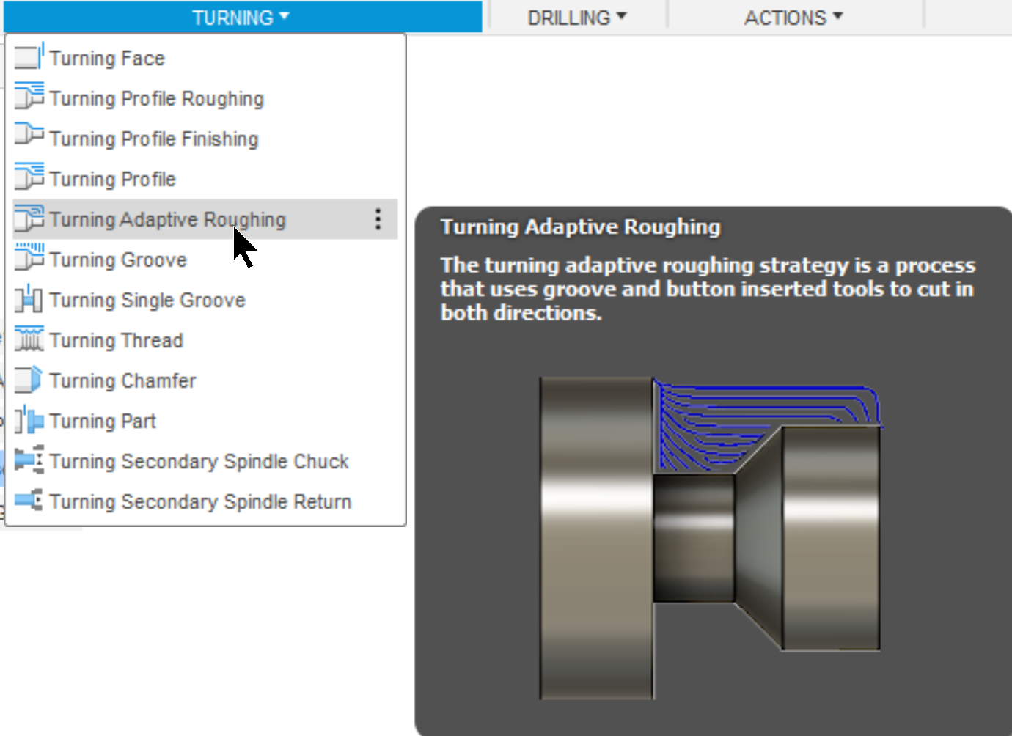Viewport: 1012px width, 736px height.
Task: Click the Turning Face icon
Action: pos(29,57)
